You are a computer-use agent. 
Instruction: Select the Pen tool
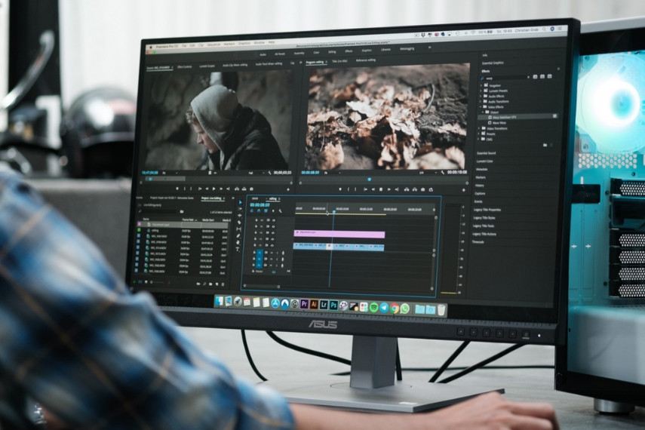point(238,236)
